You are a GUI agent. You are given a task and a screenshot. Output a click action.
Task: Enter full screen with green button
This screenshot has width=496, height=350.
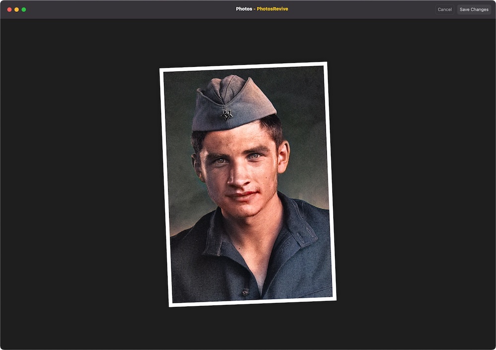click(x=24, y=9)
